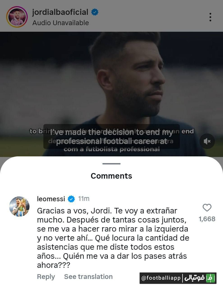Image resolution: width=223 pixels, height=288 pixels.
Task: Open leomessi's avatar in the comments
Action: (x=19, y=206)
